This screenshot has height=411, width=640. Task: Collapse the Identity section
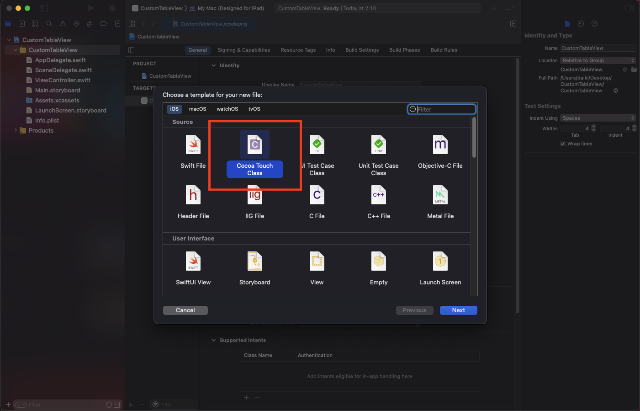point(213,65)
